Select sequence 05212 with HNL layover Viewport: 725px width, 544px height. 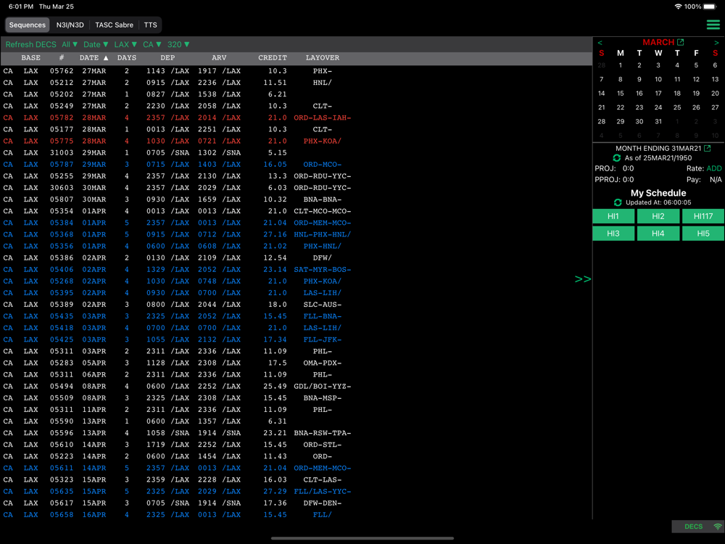296,83
